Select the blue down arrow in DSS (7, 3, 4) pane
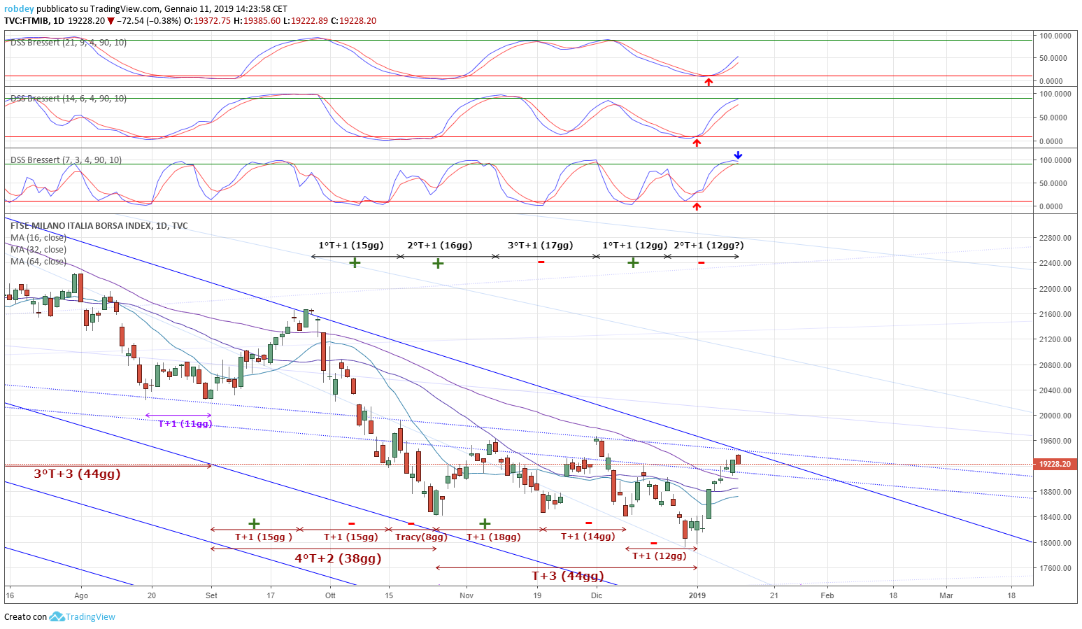1082x629 pixels. [x=738, y=155]
